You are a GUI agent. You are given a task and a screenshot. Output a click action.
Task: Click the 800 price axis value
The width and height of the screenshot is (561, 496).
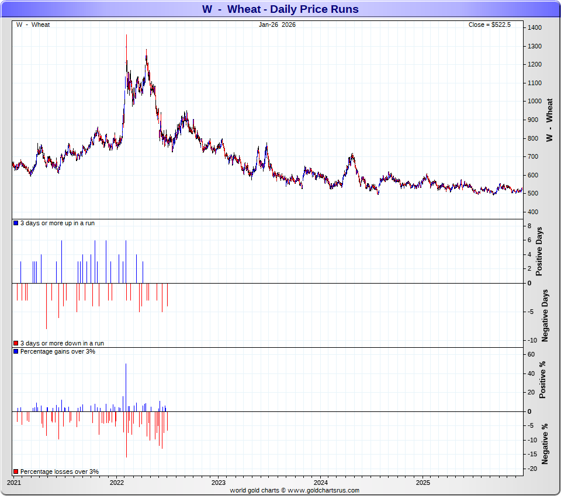click(533, 138)
